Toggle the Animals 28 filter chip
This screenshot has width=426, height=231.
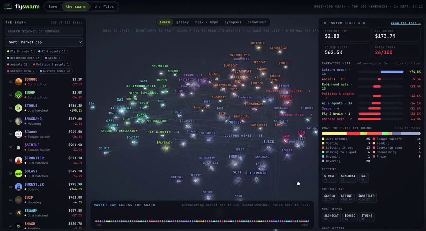click(18, 64)
